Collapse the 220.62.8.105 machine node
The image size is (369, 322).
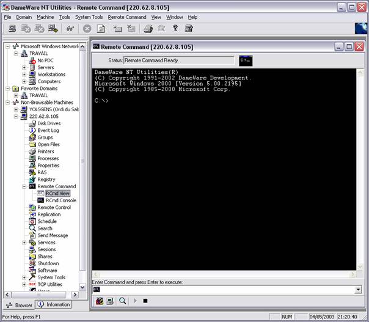pos(16,116)
